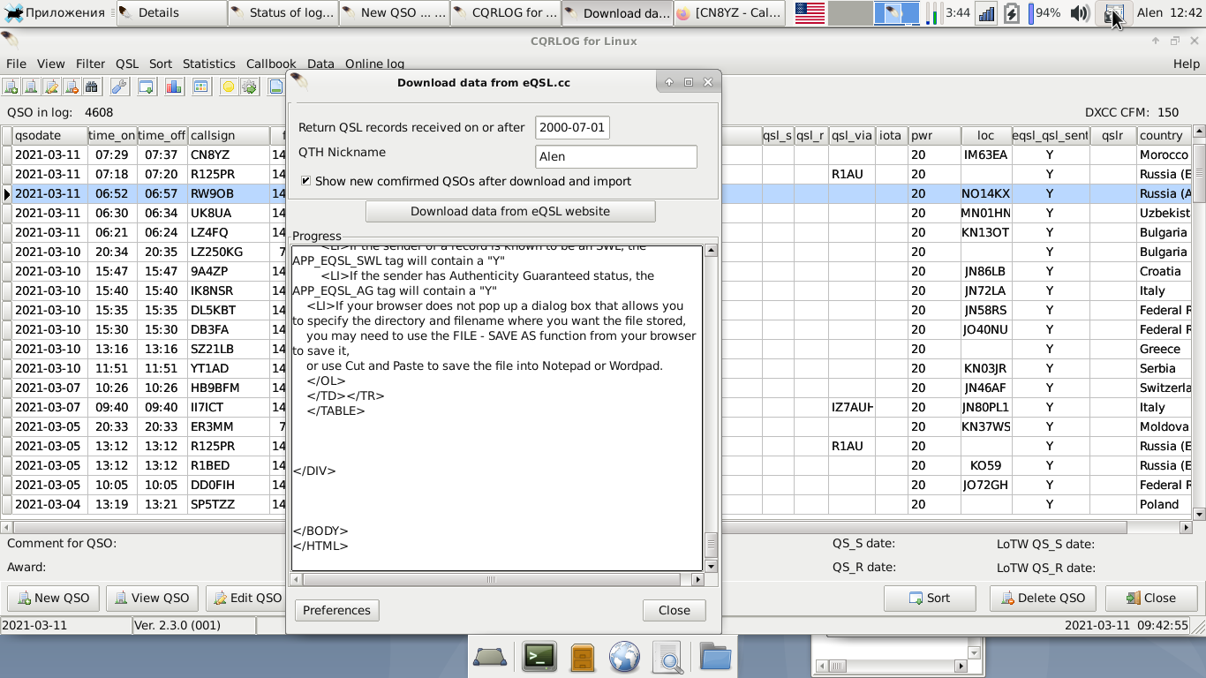Screen dimensions: 1206x678
Task: Open statistics via the bar chart icon
Action: [174, 87]
